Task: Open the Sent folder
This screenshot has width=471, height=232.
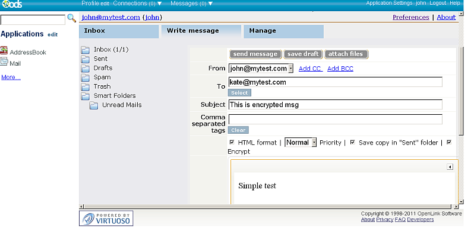Action: 100,59
